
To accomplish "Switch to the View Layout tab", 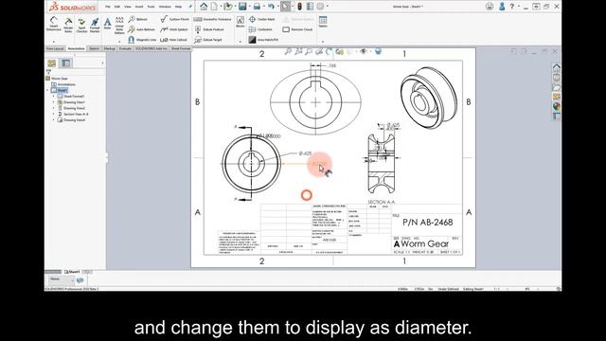I will pyautogui.click(x=55, y=48).
